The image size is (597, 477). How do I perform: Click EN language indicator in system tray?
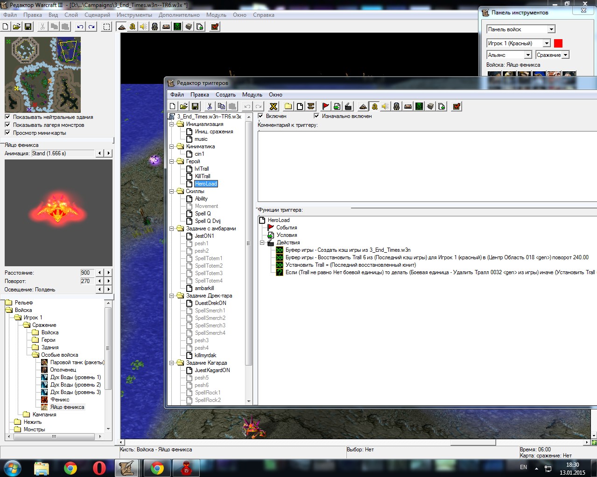(x=523, y=467)
